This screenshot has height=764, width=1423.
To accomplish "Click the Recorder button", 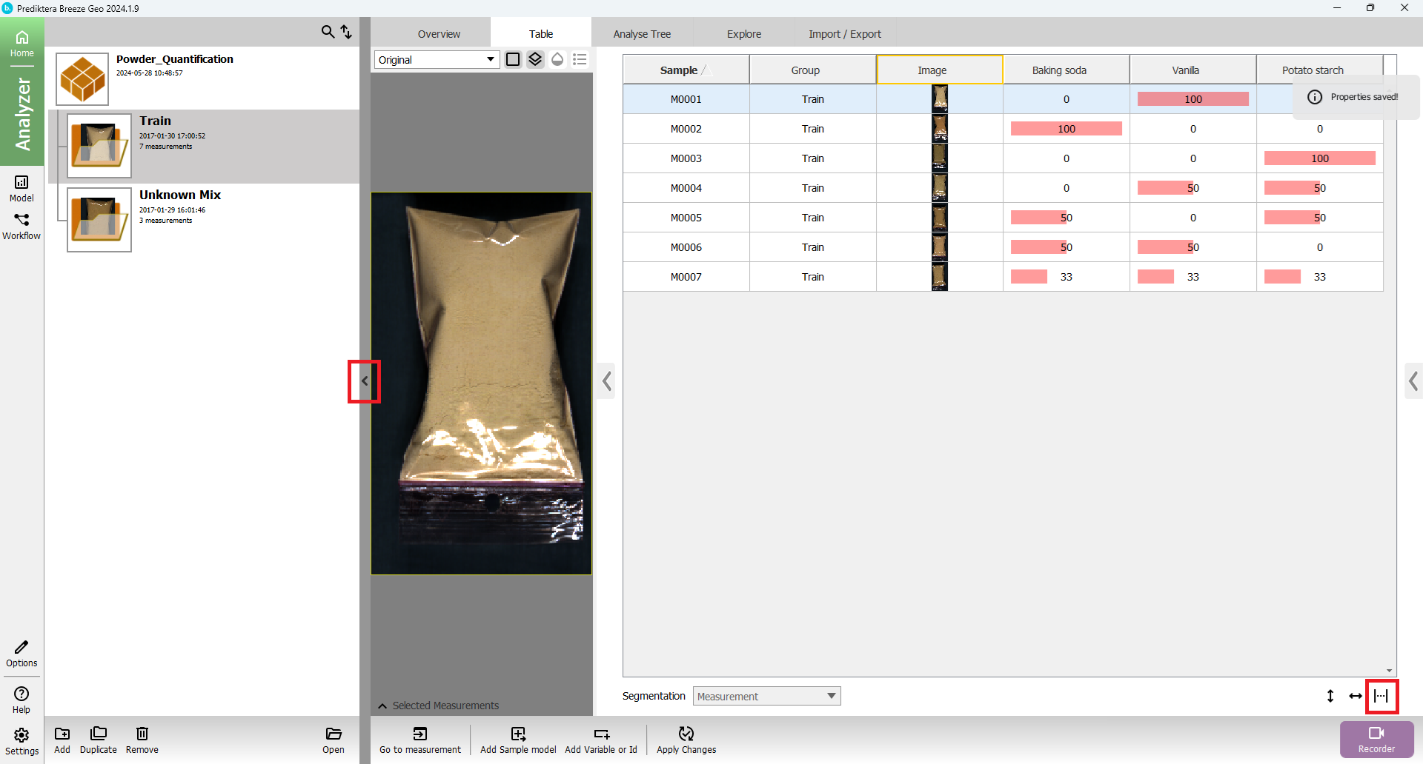I will point(1376,739).
